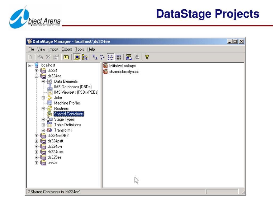The image size is (273, 211).
Task: Toggle the List view button
Action: coord(111,57)
